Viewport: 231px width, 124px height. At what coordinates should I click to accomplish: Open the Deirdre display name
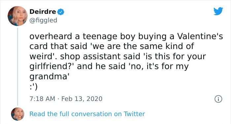43,12
